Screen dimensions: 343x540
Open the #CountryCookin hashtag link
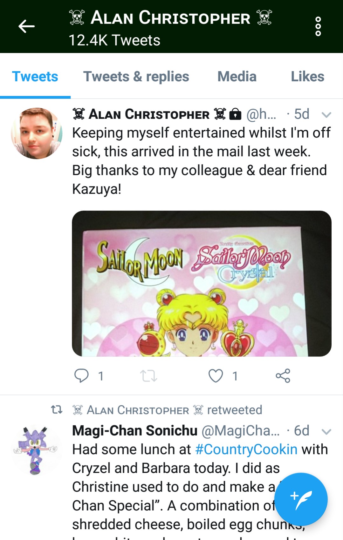click(246, 449)
